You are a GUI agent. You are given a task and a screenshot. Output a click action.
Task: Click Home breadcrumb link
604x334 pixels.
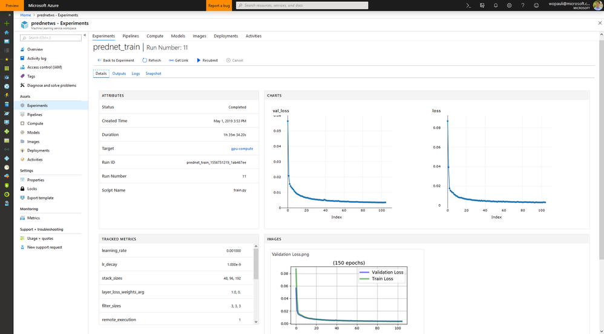click(25, 15)
